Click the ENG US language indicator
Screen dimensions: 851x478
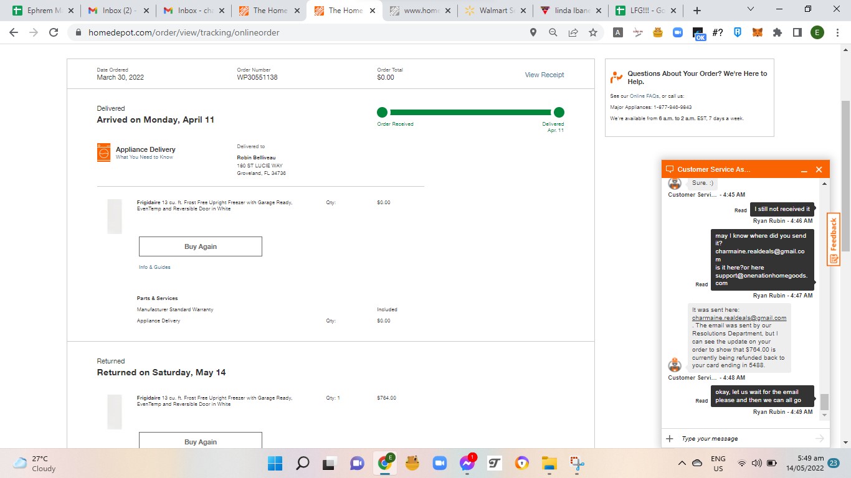pos(718,463)
